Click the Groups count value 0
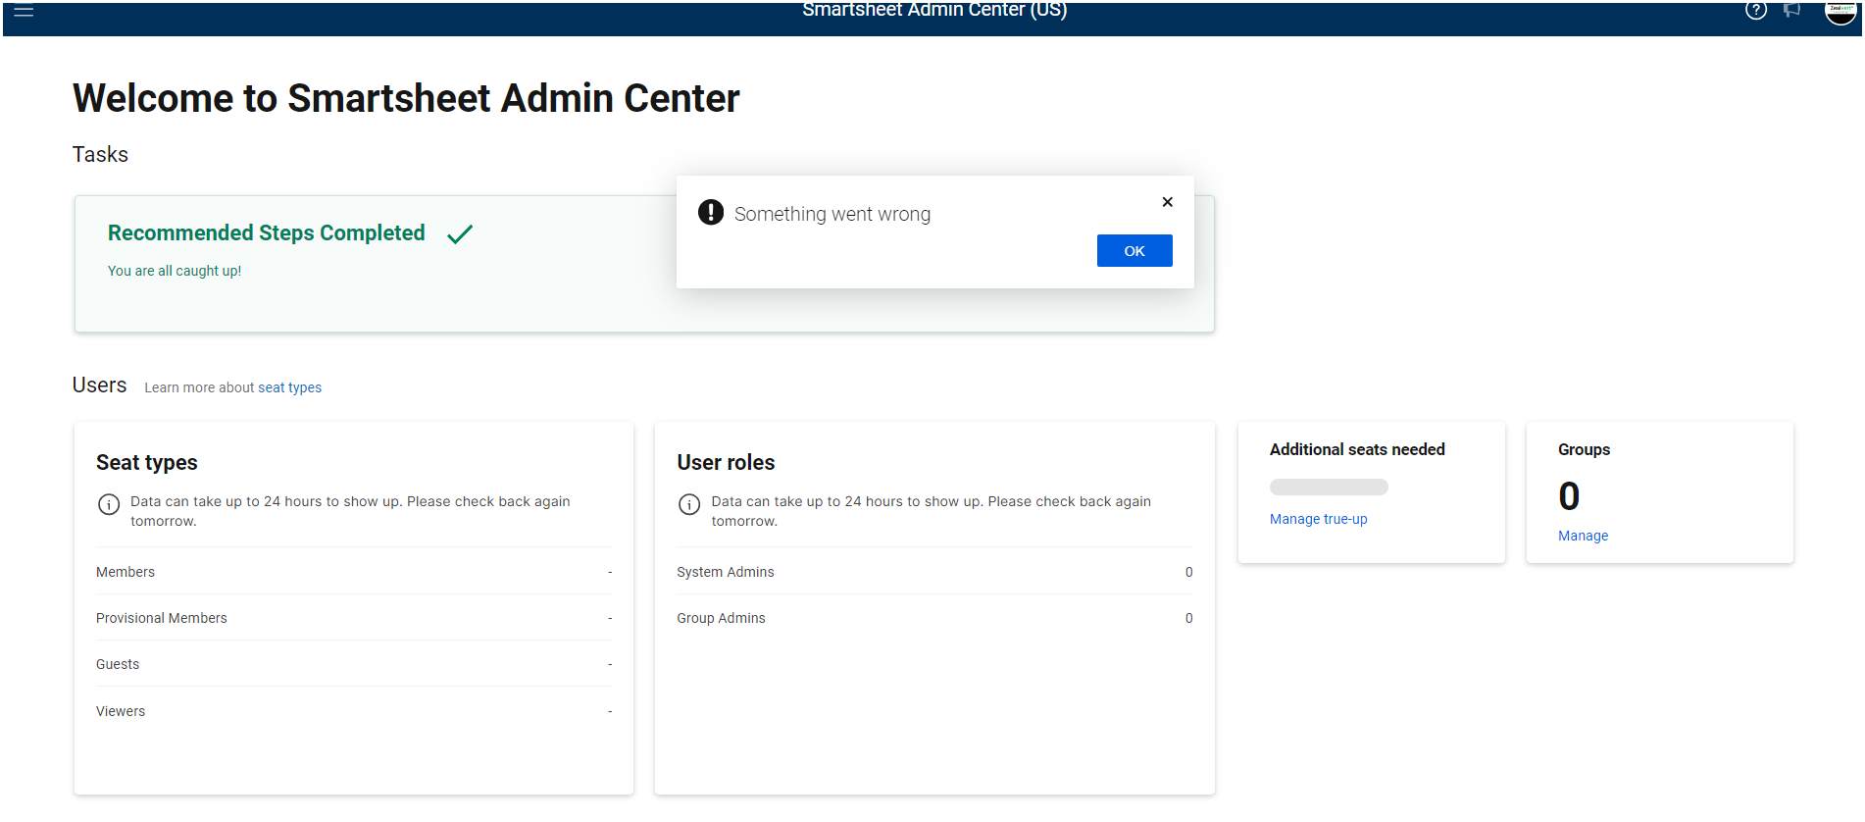1865x822 pixels. pos(1569,496)
